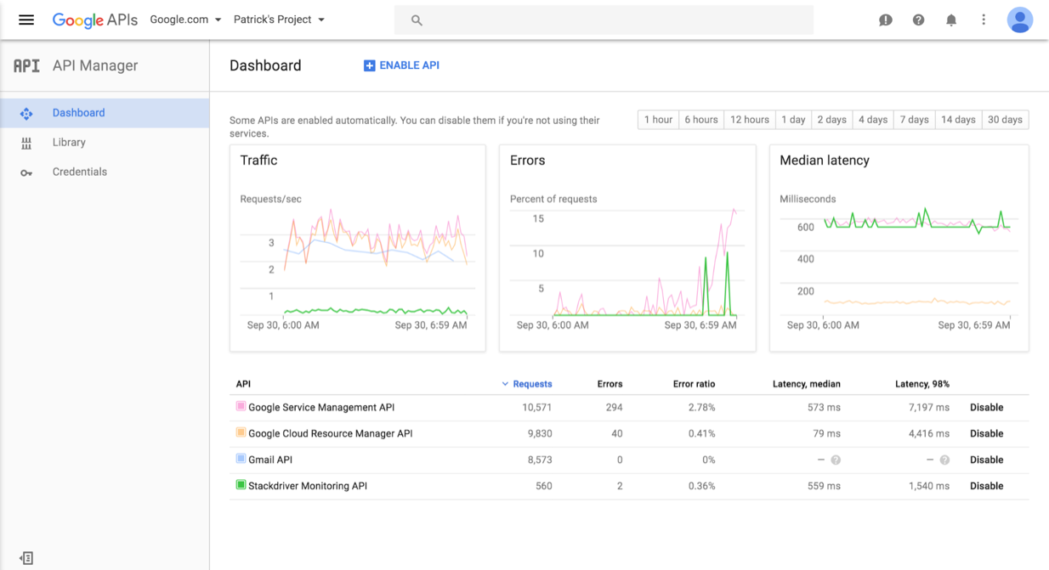Switch time range to 6 hours
This screenshot has width=1049, height=570.
coord(701,120)
